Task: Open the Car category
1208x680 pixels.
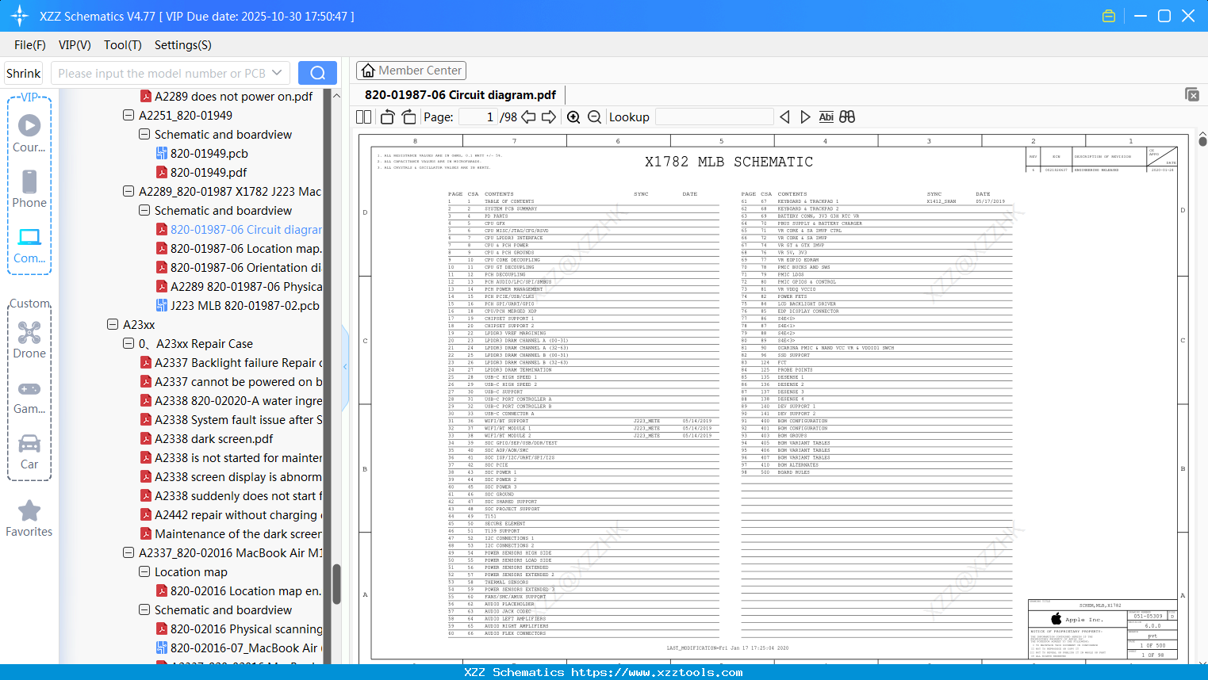Action: click(29, 452)
